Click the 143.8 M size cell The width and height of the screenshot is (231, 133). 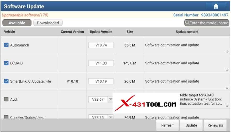pyautogui.click(x=130, y=63)
